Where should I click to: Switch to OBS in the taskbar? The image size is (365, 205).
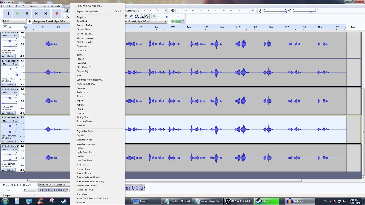(x=239, y=201)
